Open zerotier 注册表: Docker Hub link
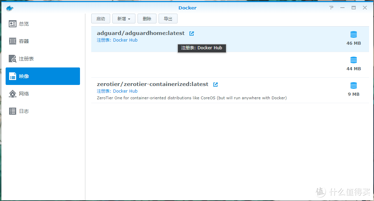 coord(117,91)
